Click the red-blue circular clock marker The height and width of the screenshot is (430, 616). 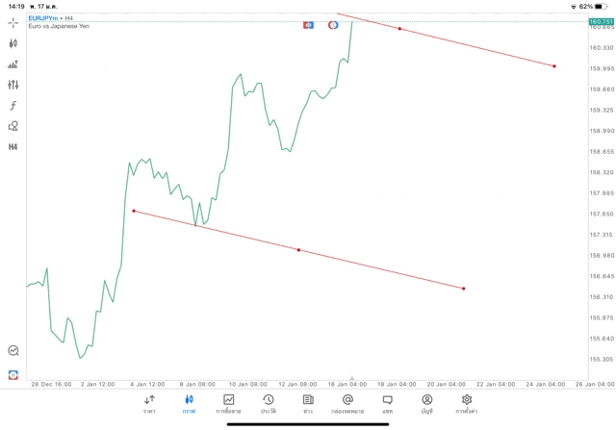[x=333, y=24]
